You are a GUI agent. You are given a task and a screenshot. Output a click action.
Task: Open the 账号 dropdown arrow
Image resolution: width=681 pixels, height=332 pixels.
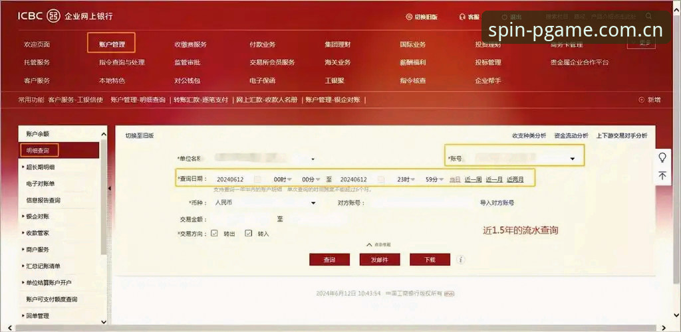click(573, 159)
